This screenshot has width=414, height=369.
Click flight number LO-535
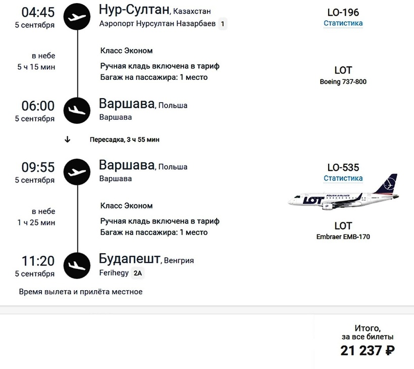point(343,167)
